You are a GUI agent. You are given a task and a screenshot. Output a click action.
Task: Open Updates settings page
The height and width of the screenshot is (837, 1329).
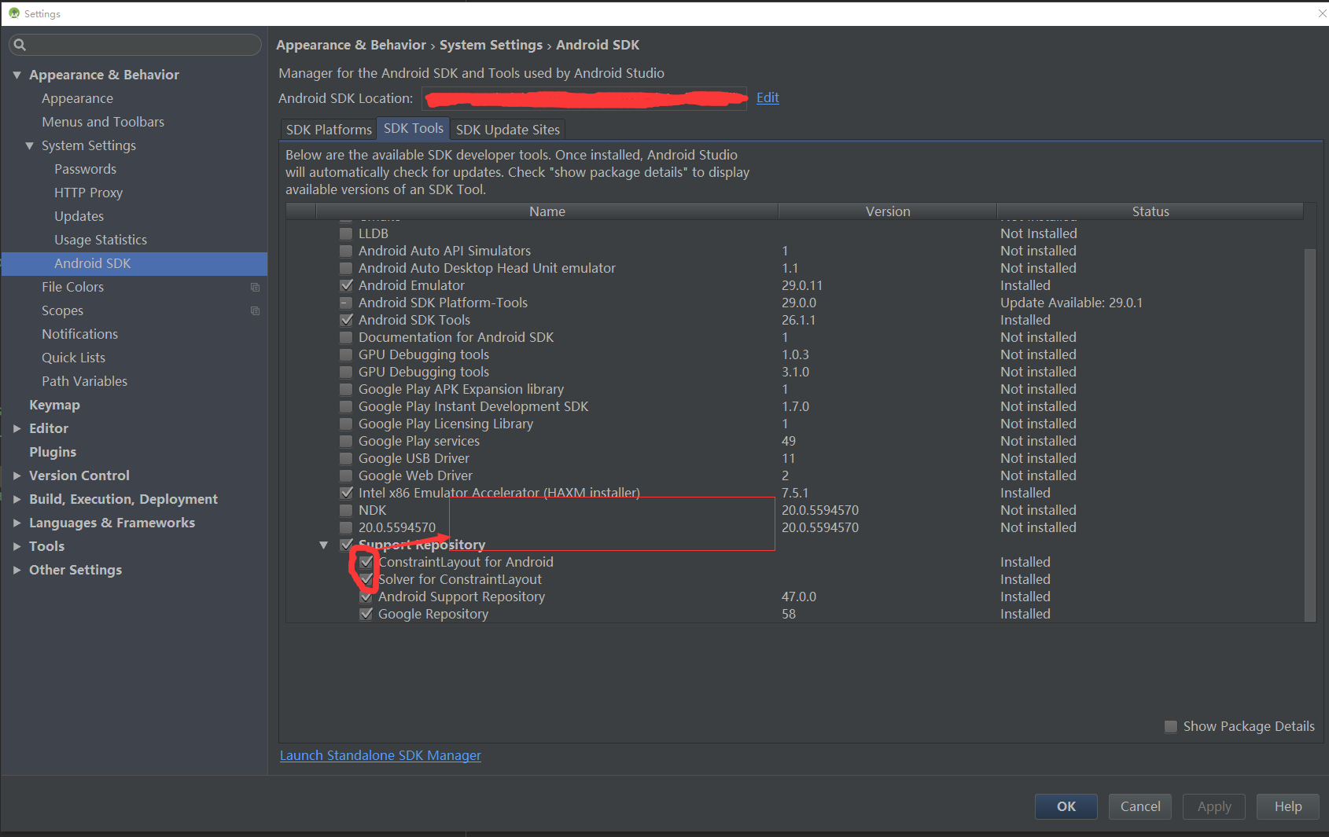(x=79, y=216)
